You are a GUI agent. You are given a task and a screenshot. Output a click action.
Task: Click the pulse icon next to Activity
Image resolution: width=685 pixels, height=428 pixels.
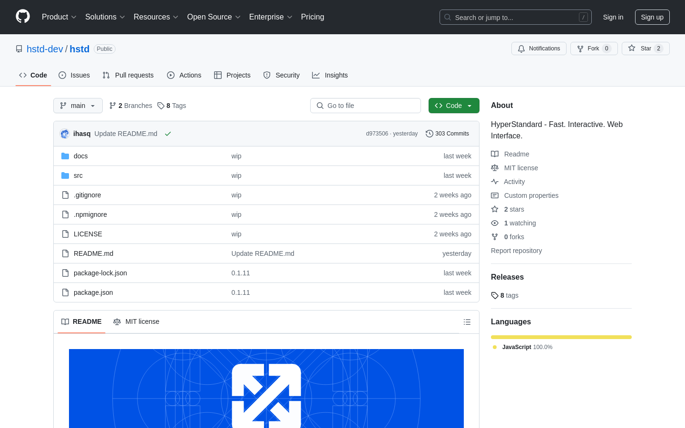pyautogui.click(x=495, y=182)
